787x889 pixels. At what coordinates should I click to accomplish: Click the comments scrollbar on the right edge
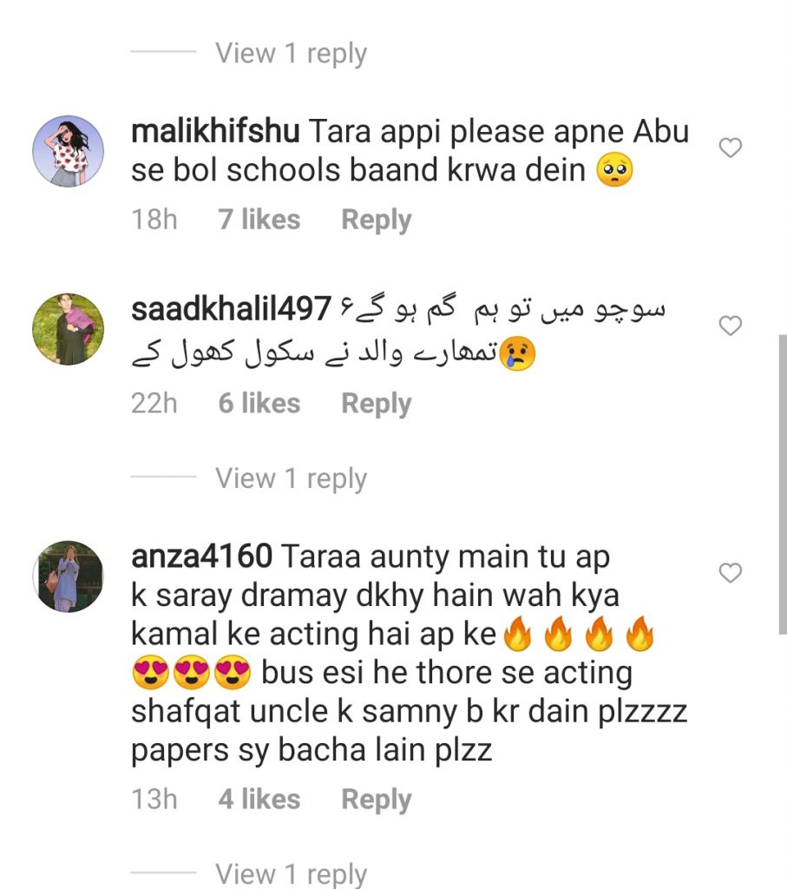tap(783, 484)
